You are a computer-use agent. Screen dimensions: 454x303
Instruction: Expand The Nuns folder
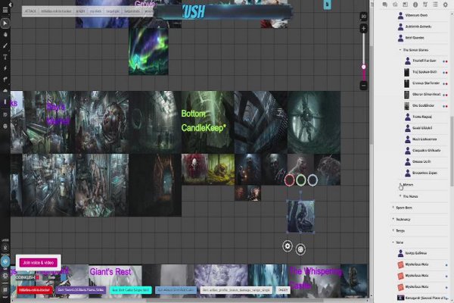[400, 196]
